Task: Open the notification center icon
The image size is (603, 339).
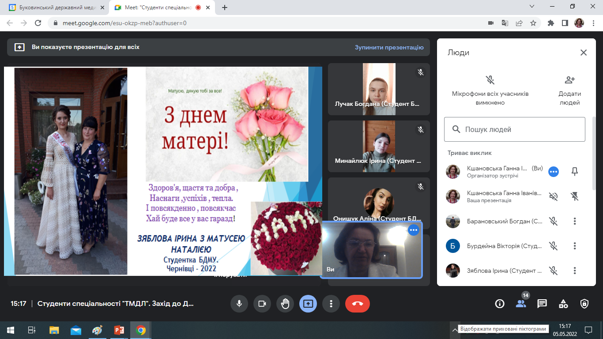Action: (x=588, y=330)
